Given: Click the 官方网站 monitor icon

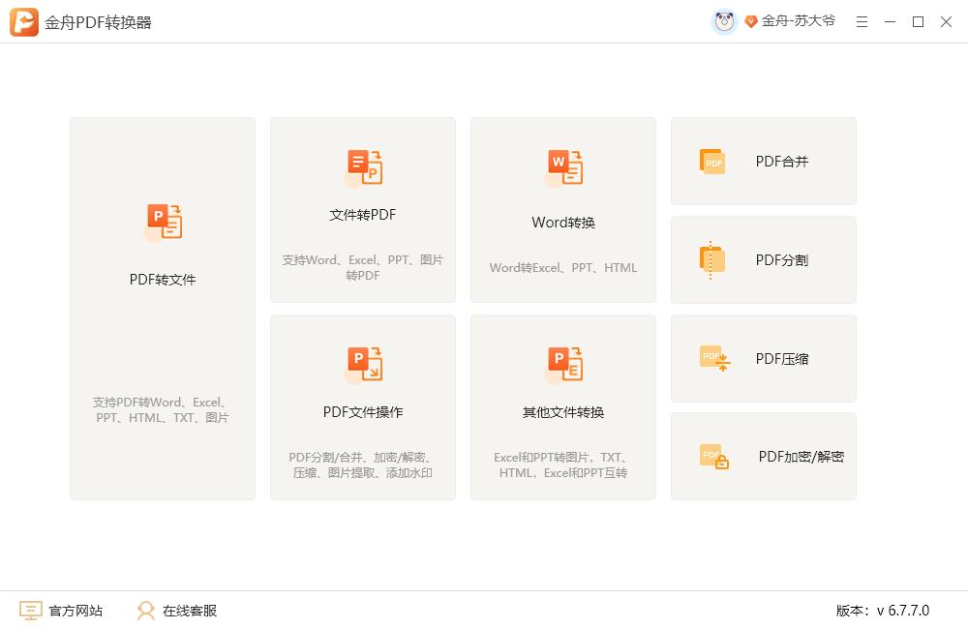Looking at the screenshot, I should click(31, 611).
